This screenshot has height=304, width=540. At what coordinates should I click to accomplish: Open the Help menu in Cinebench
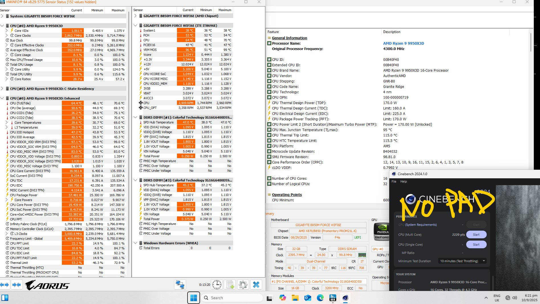point(404,181)
